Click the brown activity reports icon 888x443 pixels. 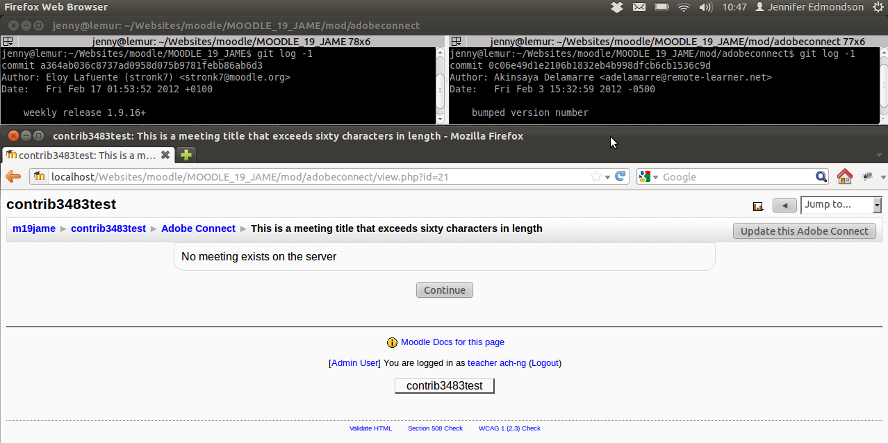click(758, 206)
